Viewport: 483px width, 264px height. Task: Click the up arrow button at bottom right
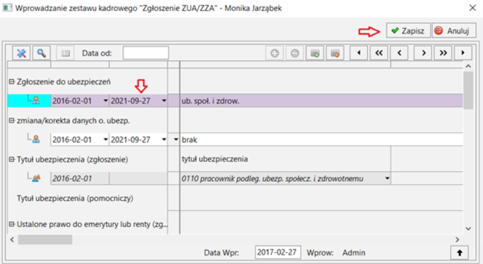point(459,252)
